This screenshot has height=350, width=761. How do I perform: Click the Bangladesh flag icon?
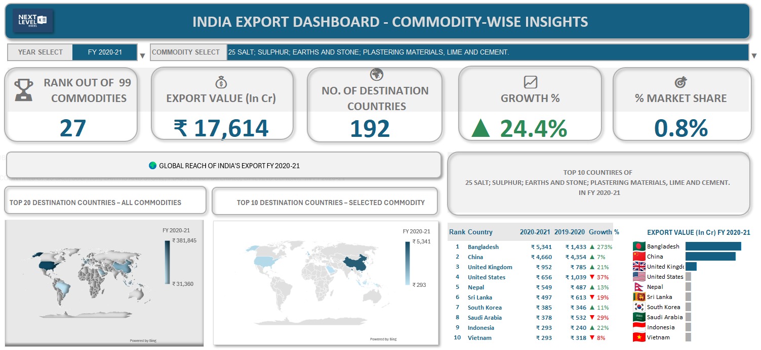639,246
